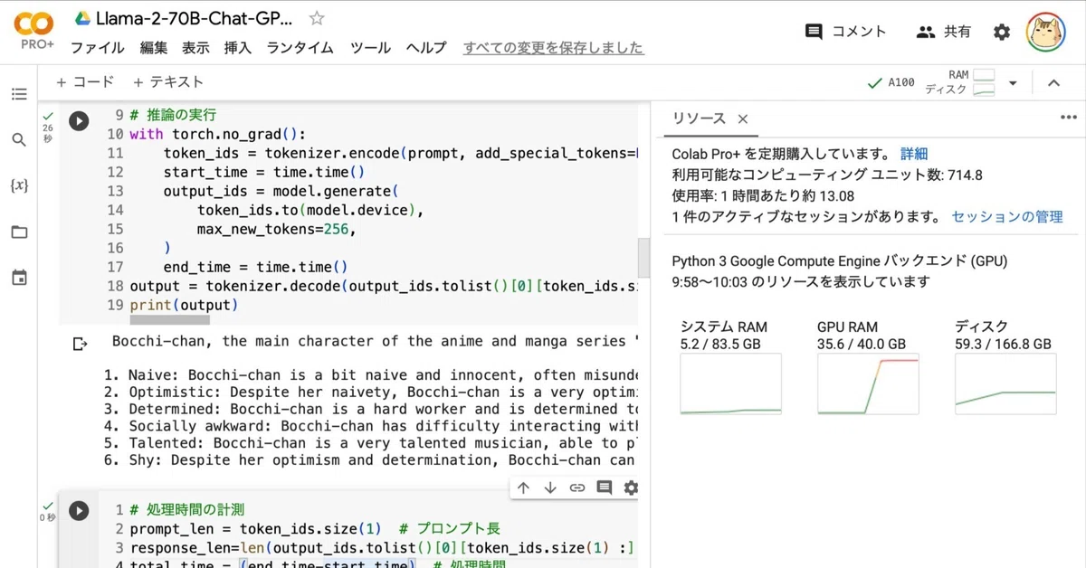The width and height of the screenshot is (1086, 568).
Task: Open the 編集 menu
Action: tap(154, 48)
